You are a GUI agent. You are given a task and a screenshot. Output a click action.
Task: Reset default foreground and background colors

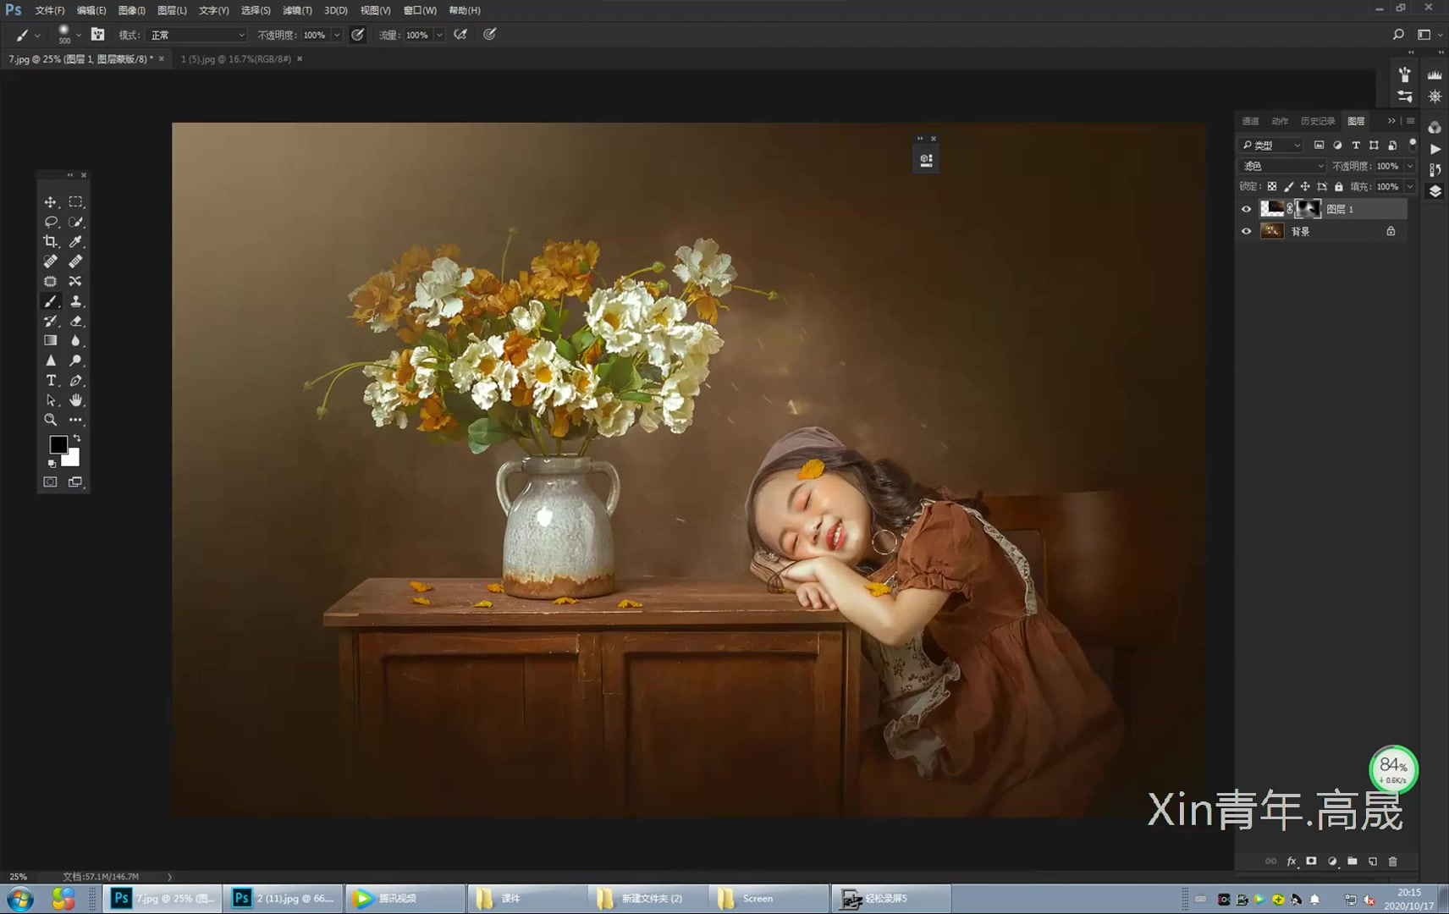[x=52, y=464]
